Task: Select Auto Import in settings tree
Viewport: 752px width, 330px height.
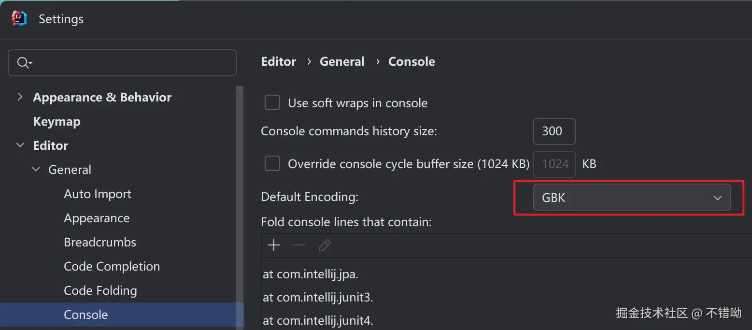Action: (x=98, y=194)
